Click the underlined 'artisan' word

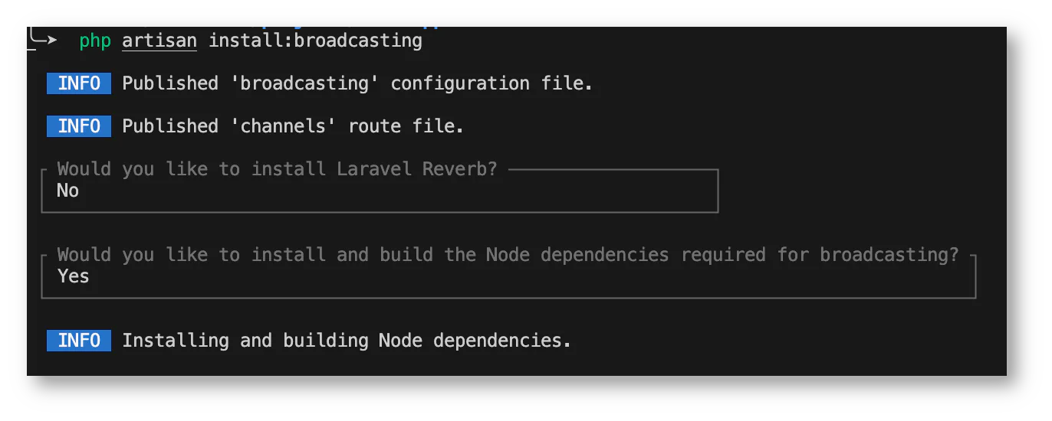coord(159,41)
